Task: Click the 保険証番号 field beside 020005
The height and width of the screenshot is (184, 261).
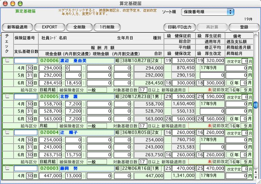Action: pyautogui.click(x=25, y=97)
